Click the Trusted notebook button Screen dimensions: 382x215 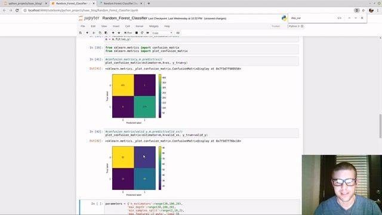click(276, 26)
